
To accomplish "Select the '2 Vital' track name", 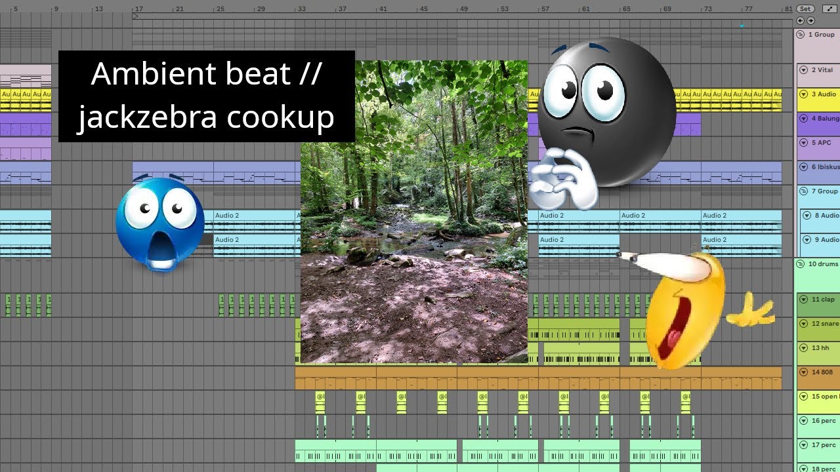I will coord(822,69).
